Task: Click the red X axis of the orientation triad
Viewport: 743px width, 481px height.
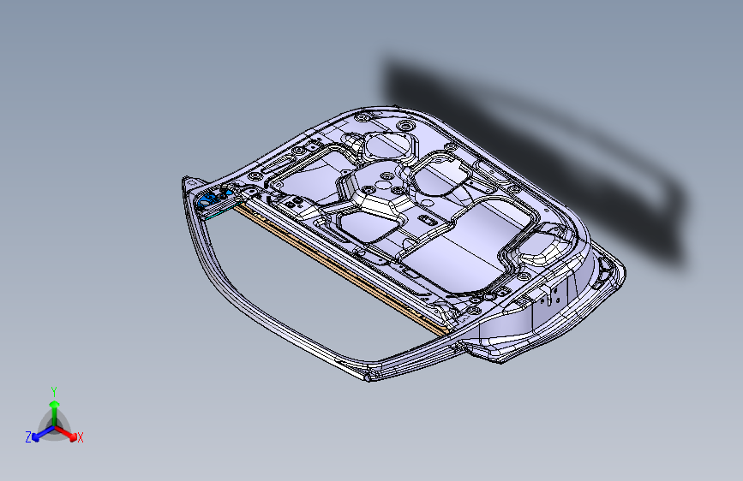Action: tap(66, 433)
